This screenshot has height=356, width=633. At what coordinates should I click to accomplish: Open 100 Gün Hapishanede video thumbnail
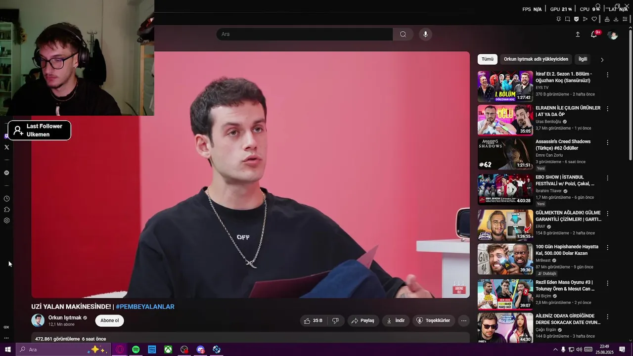click(x=505, y=259)
